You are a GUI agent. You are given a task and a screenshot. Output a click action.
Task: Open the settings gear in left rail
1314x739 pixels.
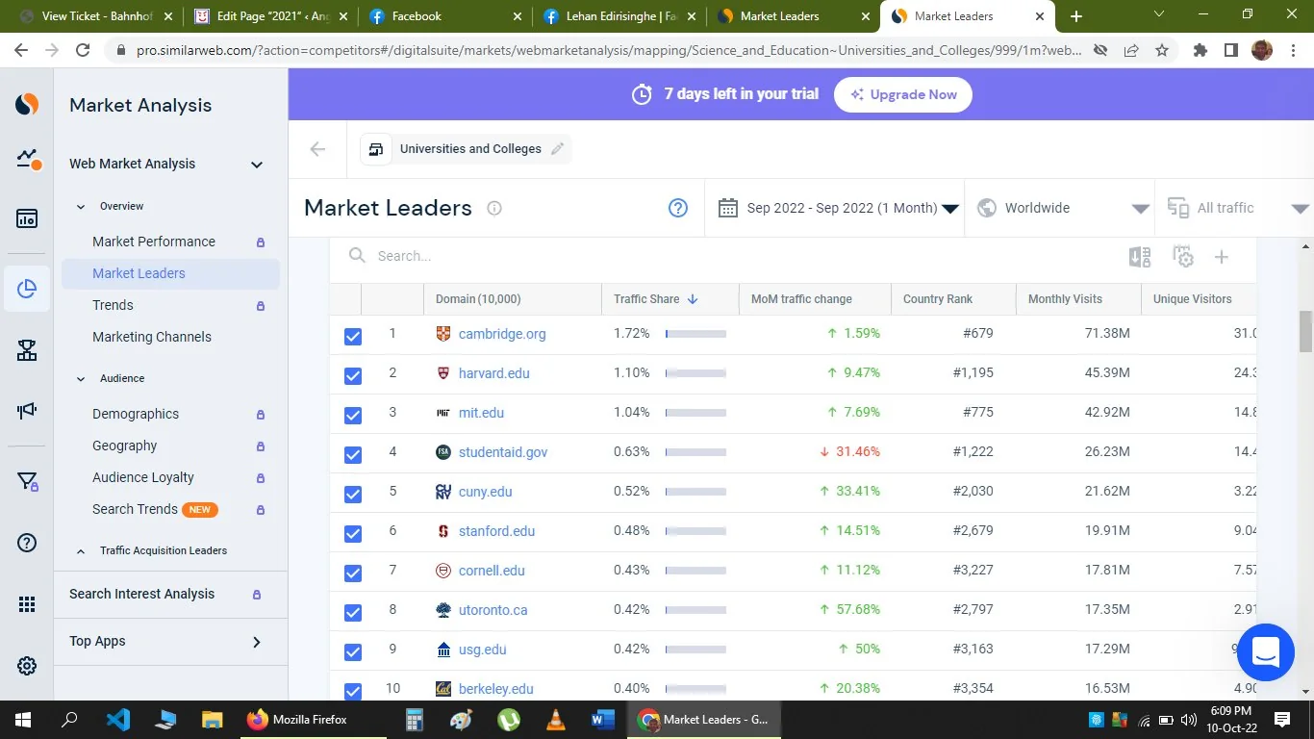pyautogui.click(x=27, y=666)
